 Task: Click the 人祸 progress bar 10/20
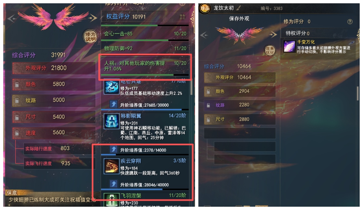click(145, 75)
